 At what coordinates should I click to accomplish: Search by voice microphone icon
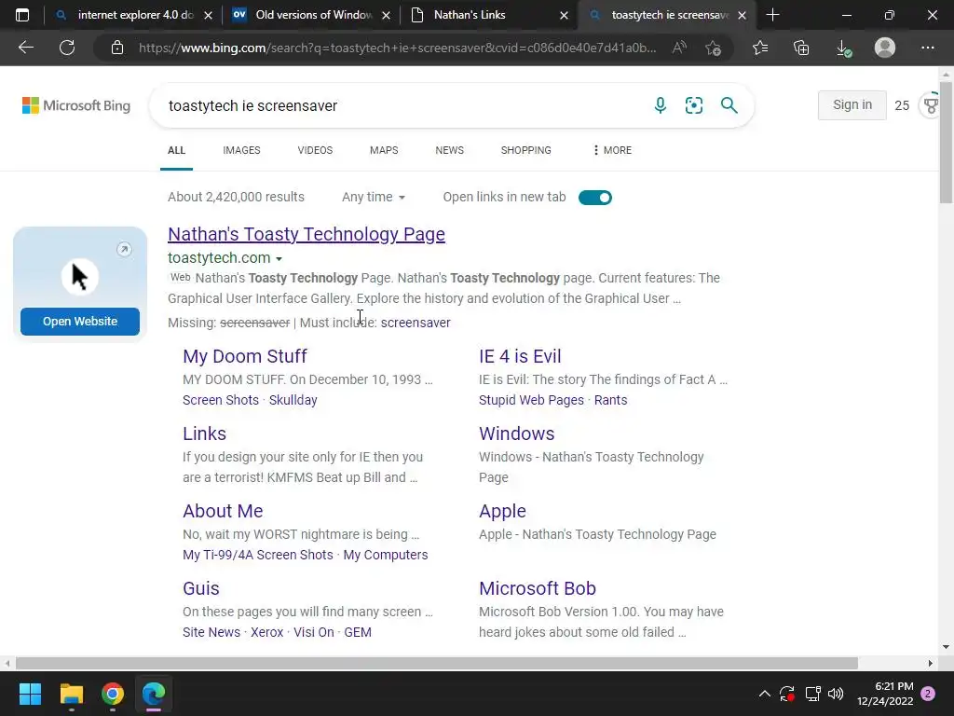click(661, 105)
